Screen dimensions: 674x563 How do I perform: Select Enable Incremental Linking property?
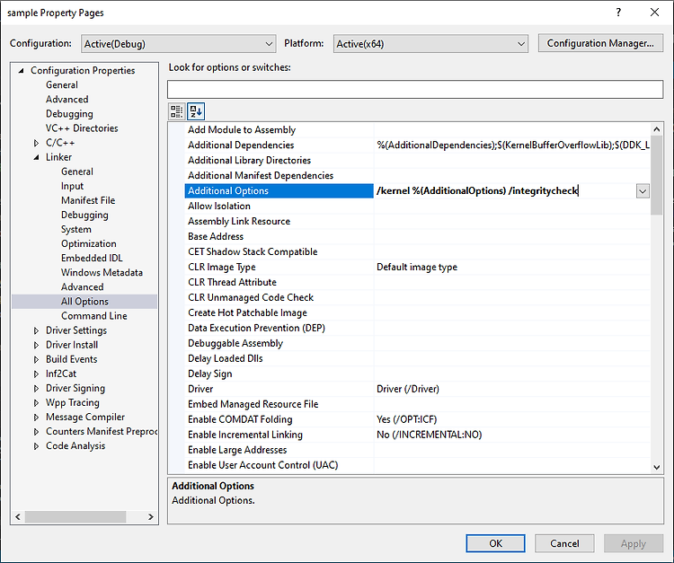(x=417, y=435)
